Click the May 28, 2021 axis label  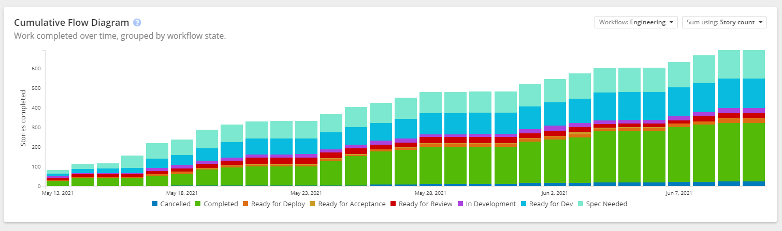pos(430,193)
